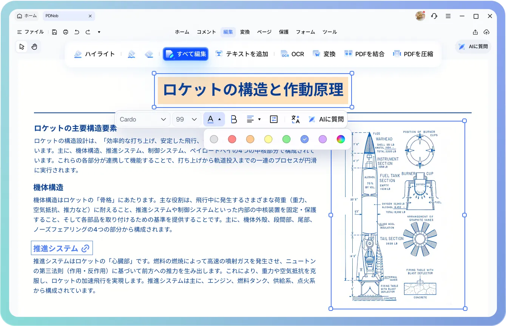
Task: Choose the red color swatch
Action: (232, 139)
